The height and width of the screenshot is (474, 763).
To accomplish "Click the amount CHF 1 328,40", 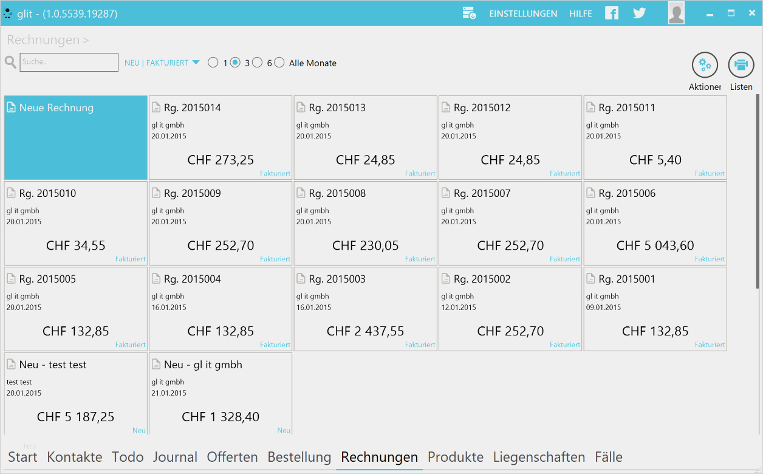I will coord(221,417).
